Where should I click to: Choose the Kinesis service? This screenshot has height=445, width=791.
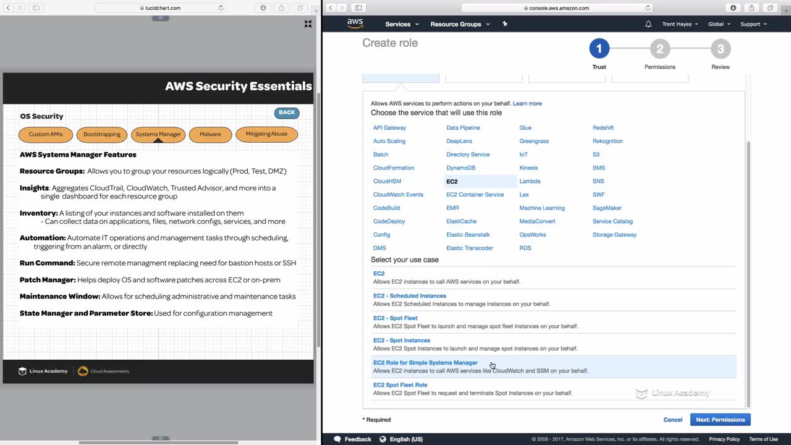pos(528,168)
